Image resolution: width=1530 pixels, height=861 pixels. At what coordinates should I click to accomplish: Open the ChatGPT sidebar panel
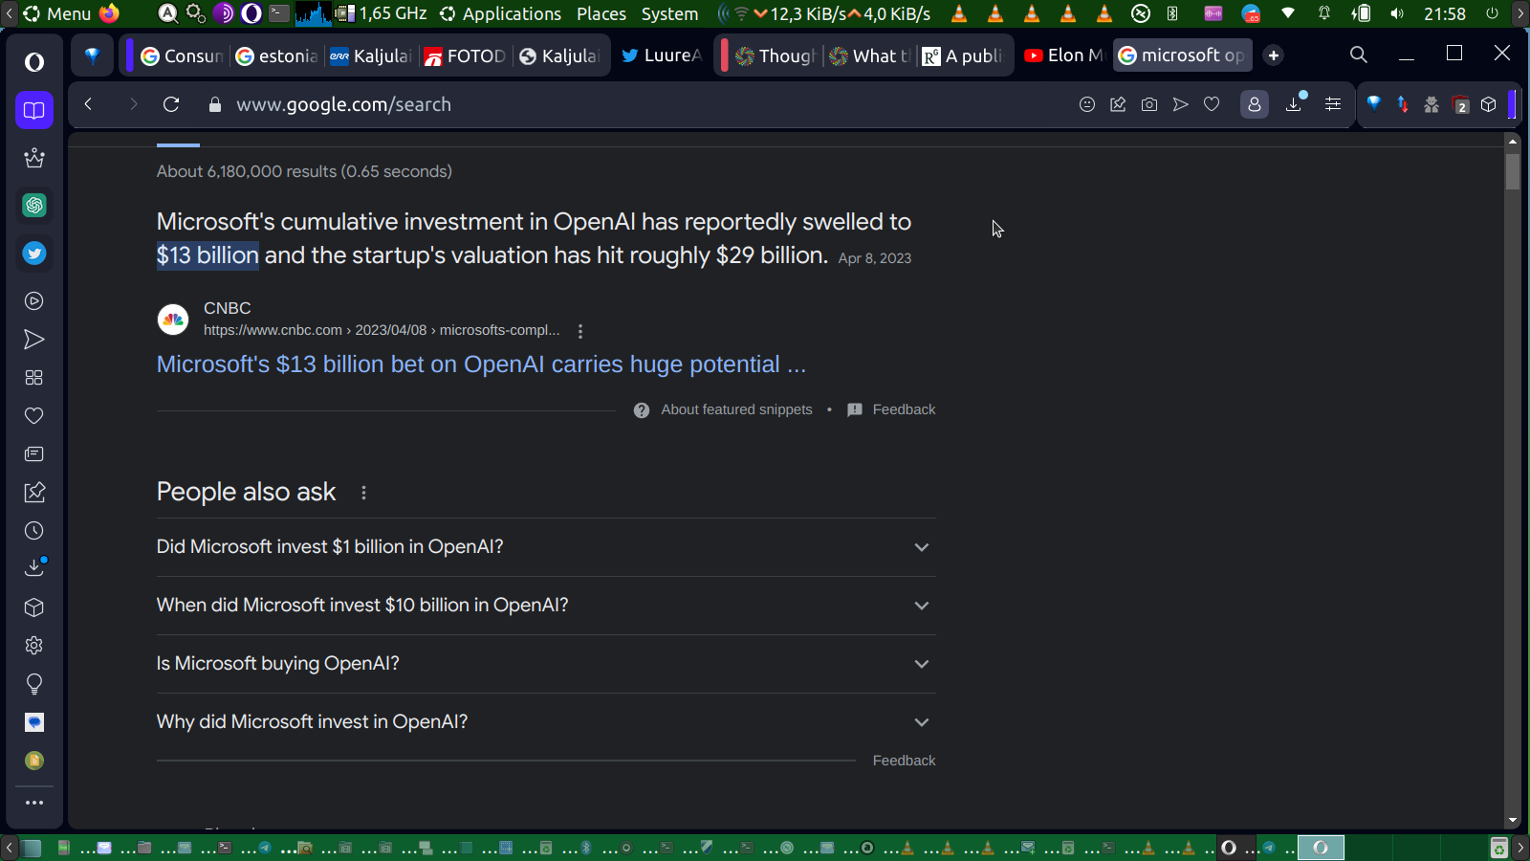click(34, 205)
